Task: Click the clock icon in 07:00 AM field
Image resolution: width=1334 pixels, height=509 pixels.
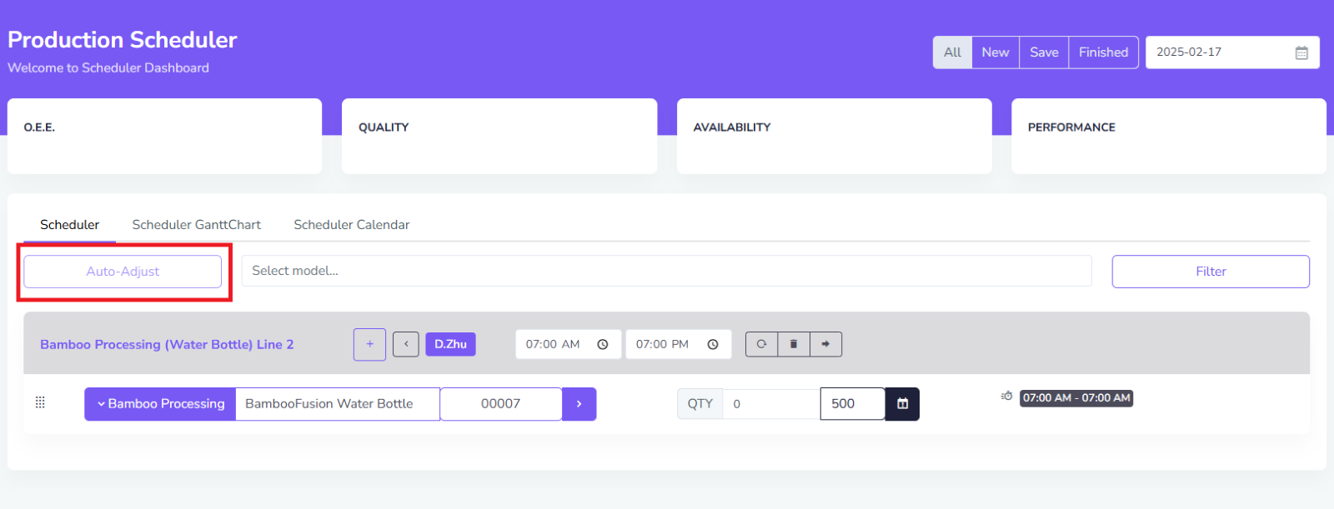Action: tap(603, 344)
